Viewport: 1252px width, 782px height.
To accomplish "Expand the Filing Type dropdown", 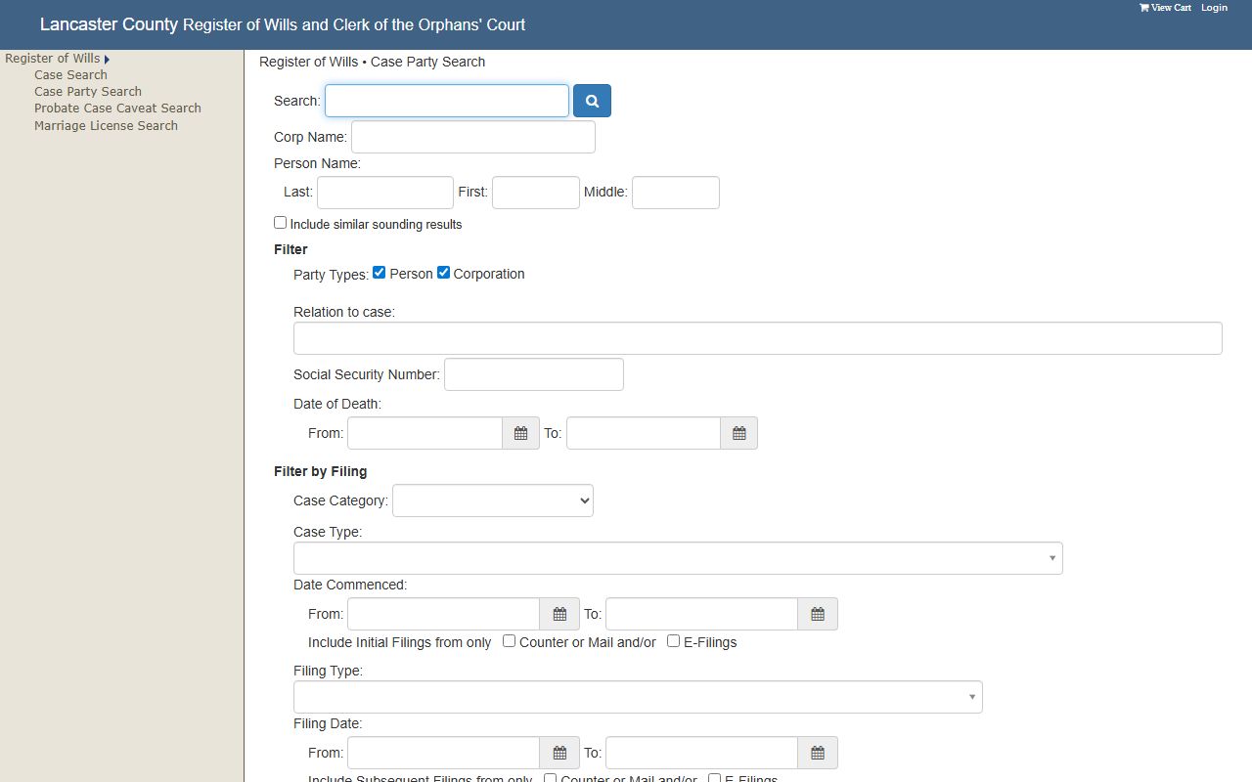I will [638, 697].
